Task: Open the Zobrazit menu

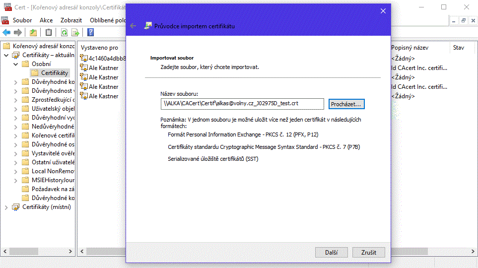Action: [71, 20]
